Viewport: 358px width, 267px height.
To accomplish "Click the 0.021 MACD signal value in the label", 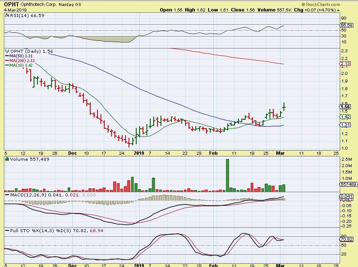I will point(72,195).
